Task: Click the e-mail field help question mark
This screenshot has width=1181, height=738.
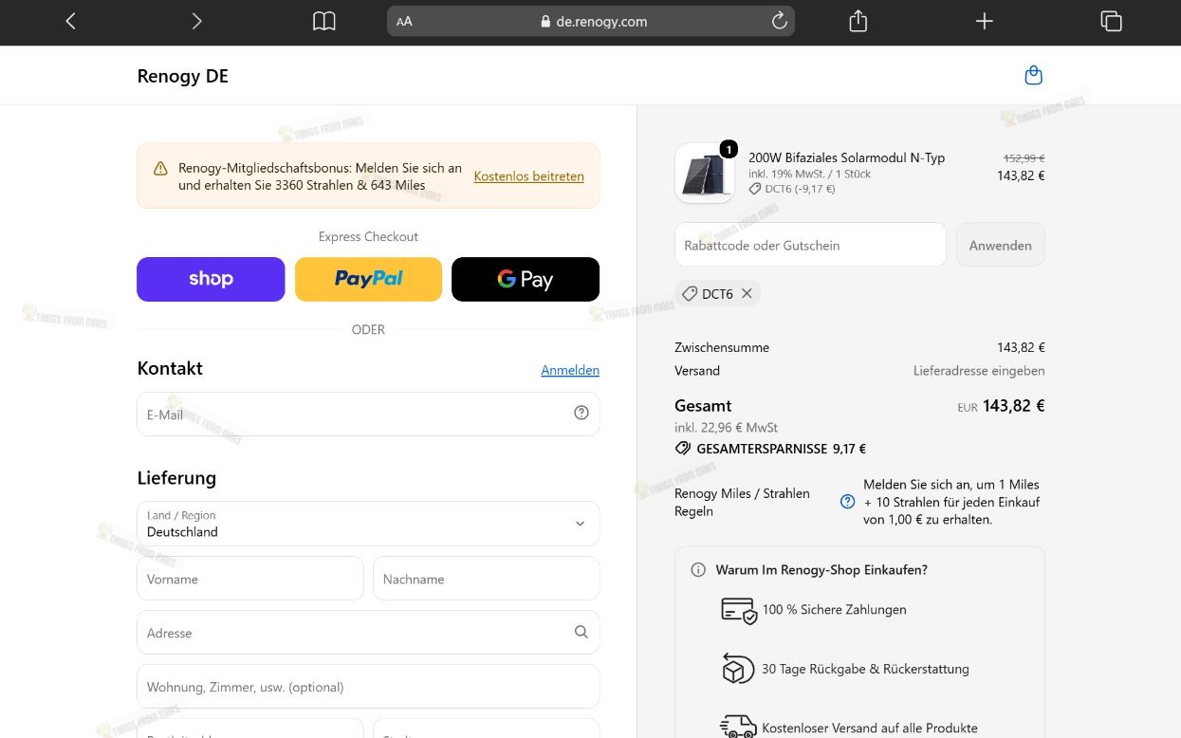Action: (581, 413)
